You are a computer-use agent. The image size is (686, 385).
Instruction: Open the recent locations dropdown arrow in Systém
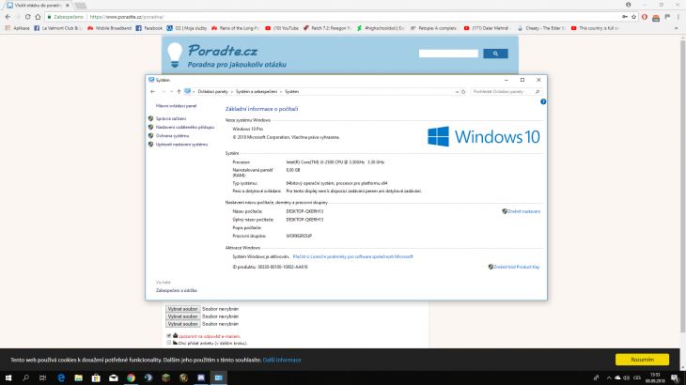171,92
